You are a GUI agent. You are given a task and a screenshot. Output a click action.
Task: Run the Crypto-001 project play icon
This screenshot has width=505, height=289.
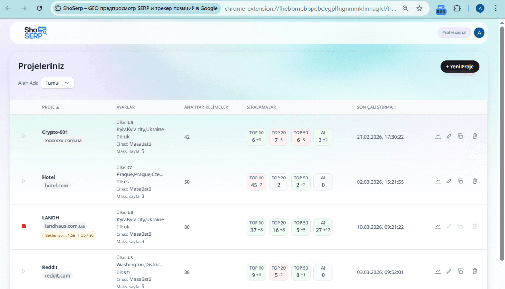tap(24, 136)
